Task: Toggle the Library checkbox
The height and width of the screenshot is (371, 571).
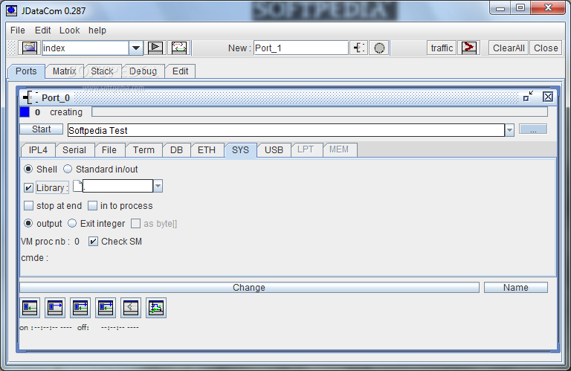Action: (x=28, y=187)
